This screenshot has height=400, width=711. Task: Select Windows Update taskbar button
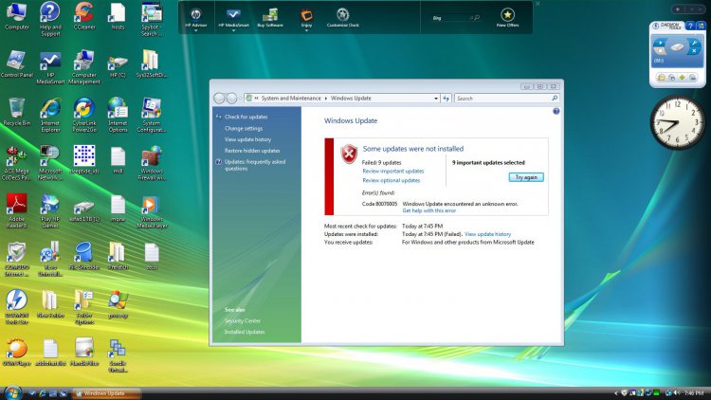pos(106,393)
